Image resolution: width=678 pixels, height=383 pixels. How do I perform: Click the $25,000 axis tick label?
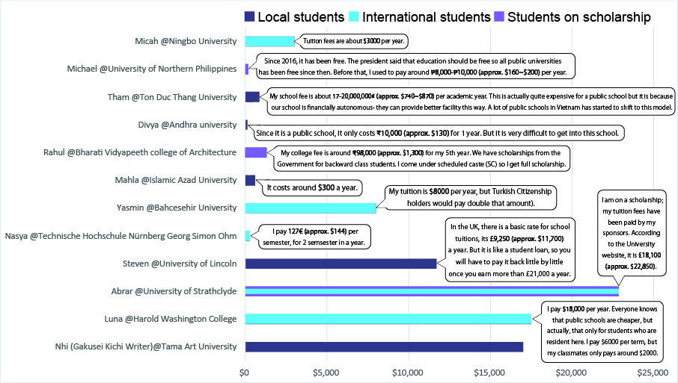[653, 371]
